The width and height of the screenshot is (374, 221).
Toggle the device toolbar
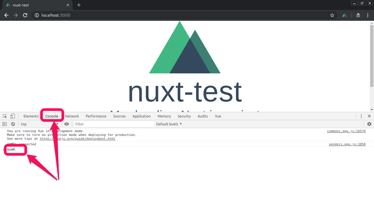[x=13, y=116]
